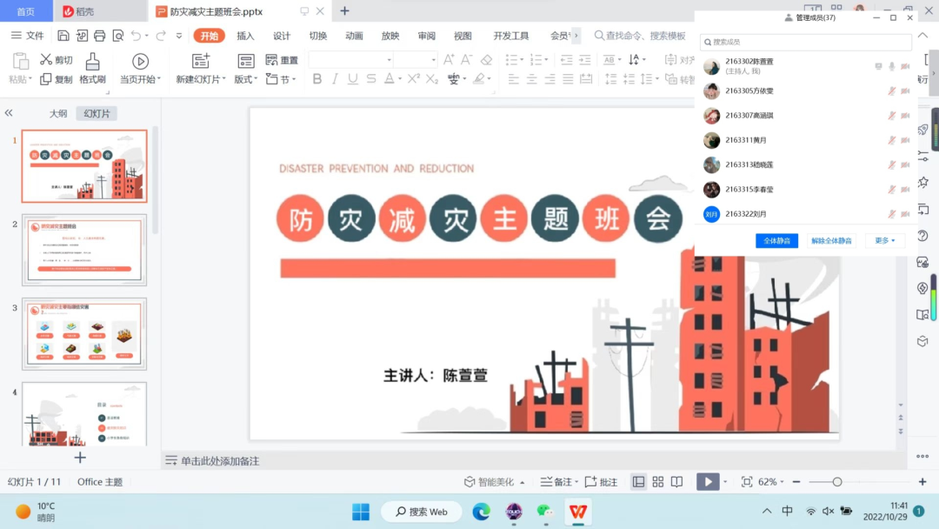
Task: Open the 插入 ribbon tab
Action: coord(245,36)
